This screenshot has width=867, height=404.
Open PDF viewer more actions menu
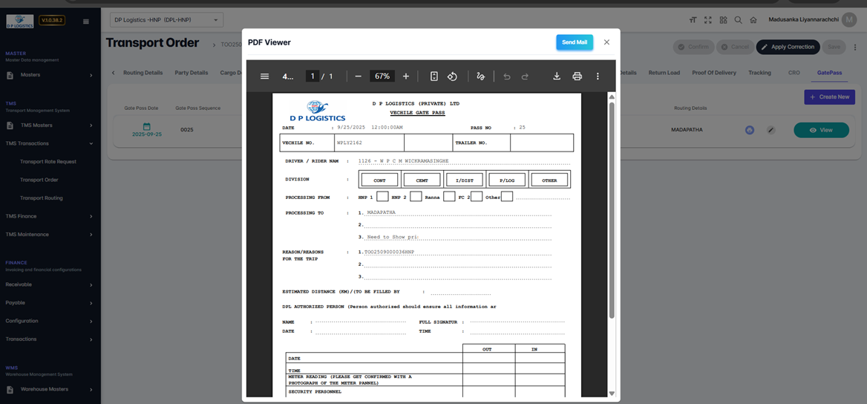click(x=598, y=76)
